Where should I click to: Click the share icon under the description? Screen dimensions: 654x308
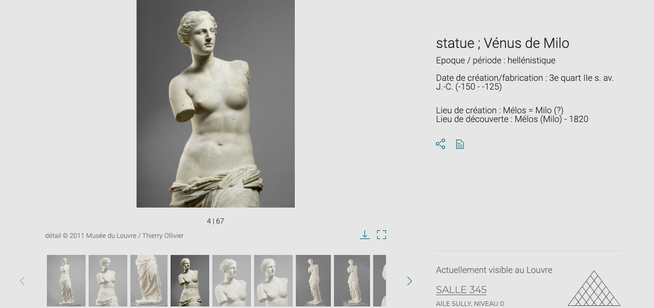tap(441, 144)
